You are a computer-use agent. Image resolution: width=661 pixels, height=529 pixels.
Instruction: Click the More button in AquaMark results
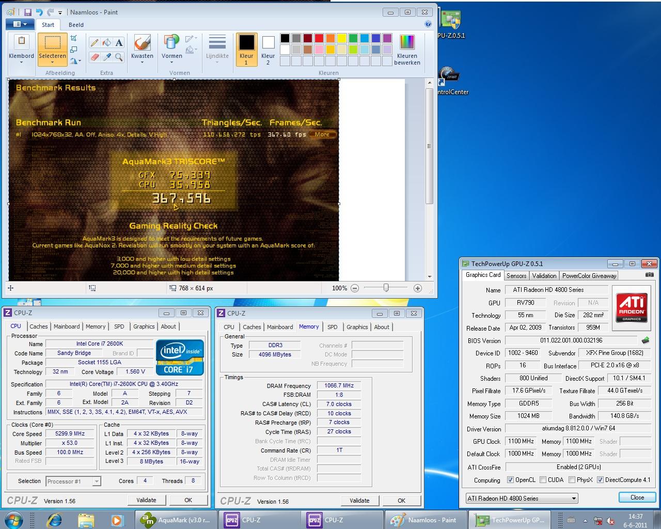(322, 134)
